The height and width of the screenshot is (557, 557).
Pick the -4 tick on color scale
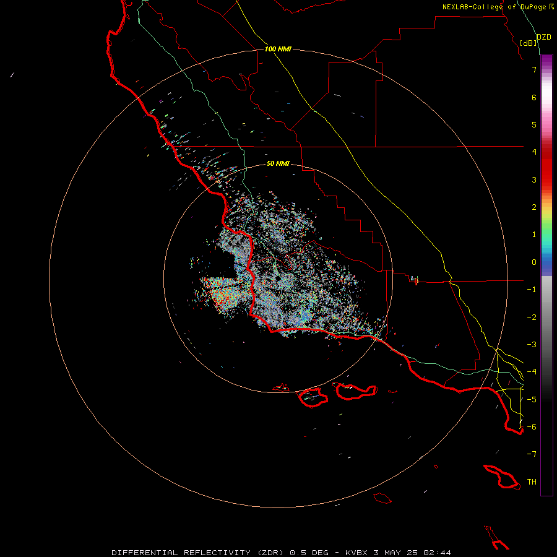pos(532,372)
